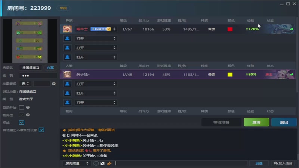Open the first 打开 dropdown under 人类
This screenshot has width=299, height=168.
point(96,84)
